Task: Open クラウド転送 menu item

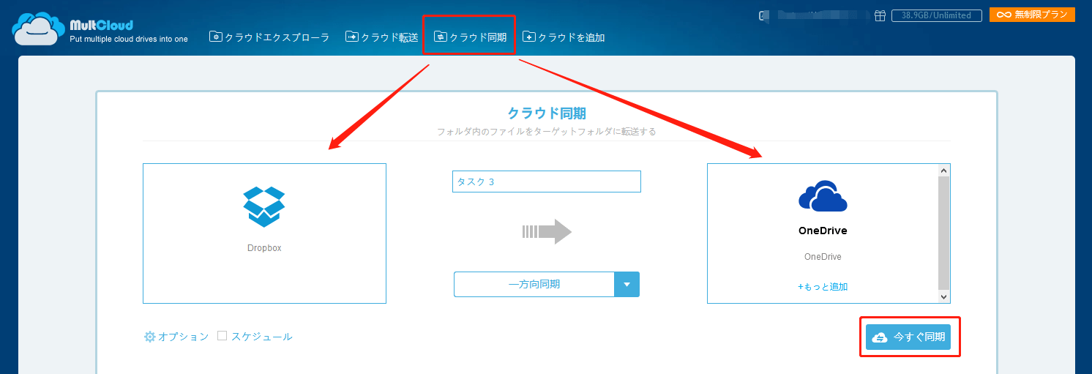Action: tap(382, 37)
